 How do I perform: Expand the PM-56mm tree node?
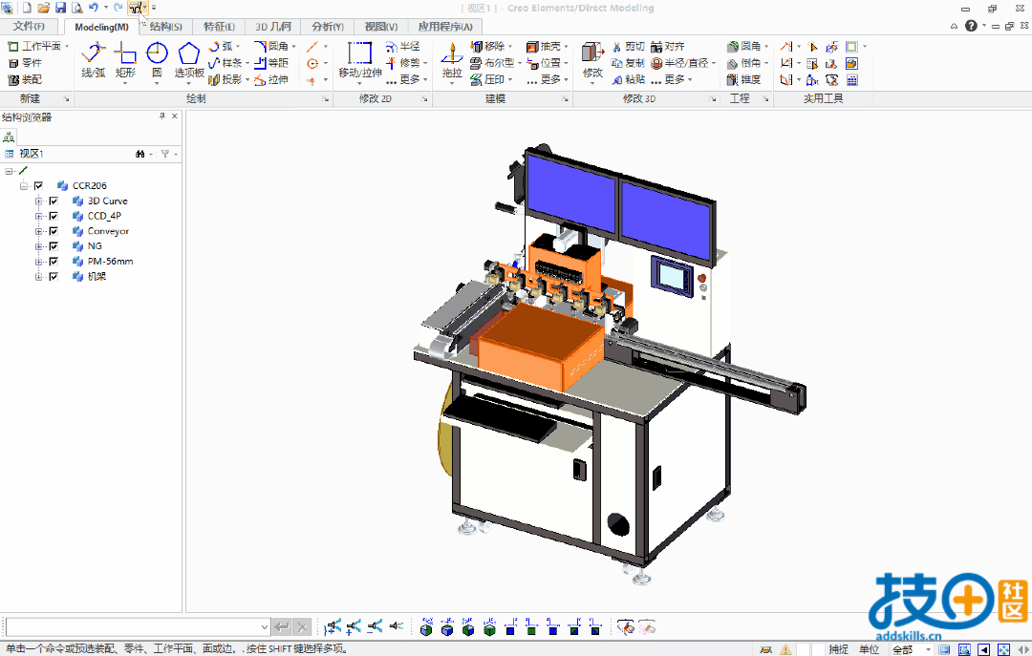coord(39,262)
